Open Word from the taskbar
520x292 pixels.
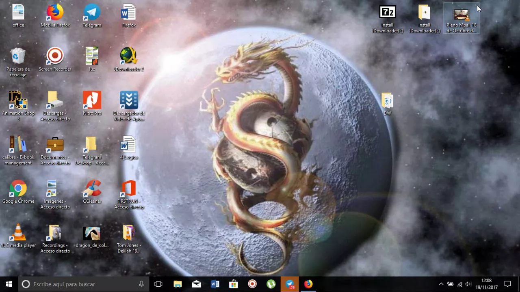(215, 284)
